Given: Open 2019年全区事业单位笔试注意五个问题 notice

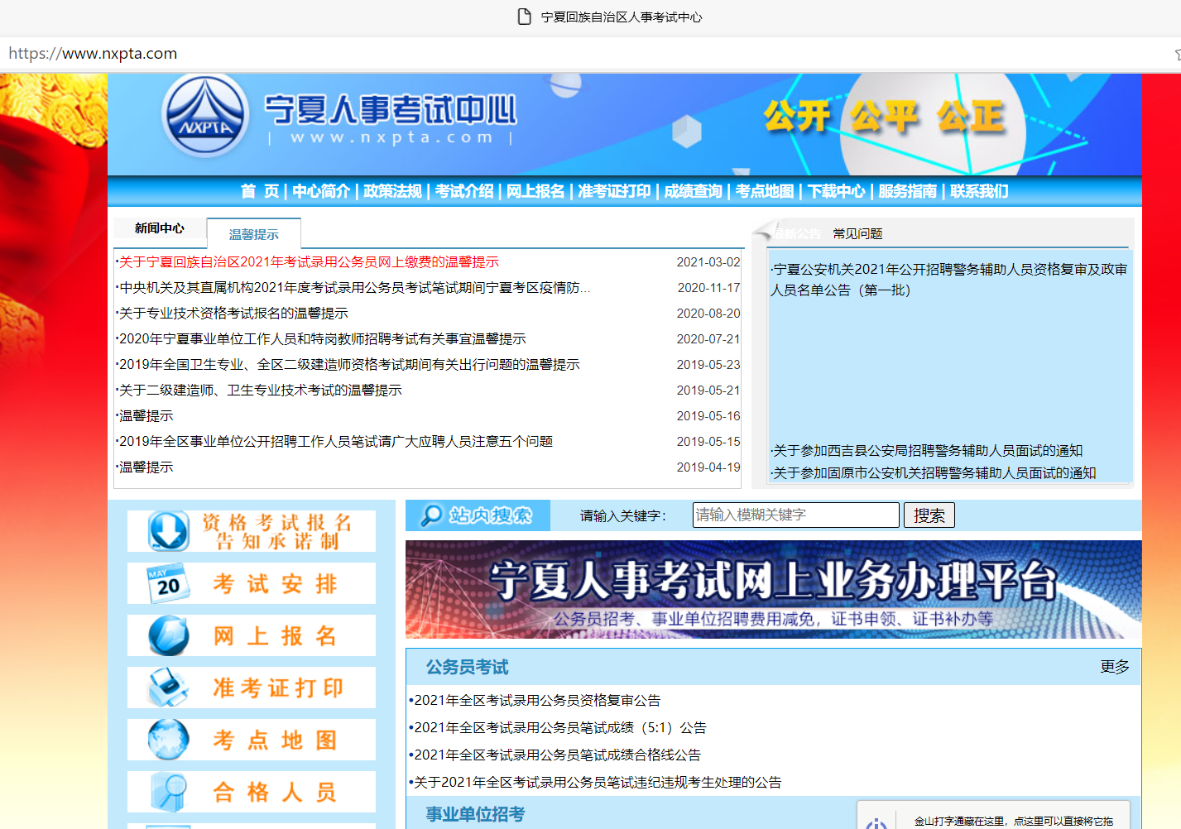Looking at the screenshot, I should [x=335, y=442].
